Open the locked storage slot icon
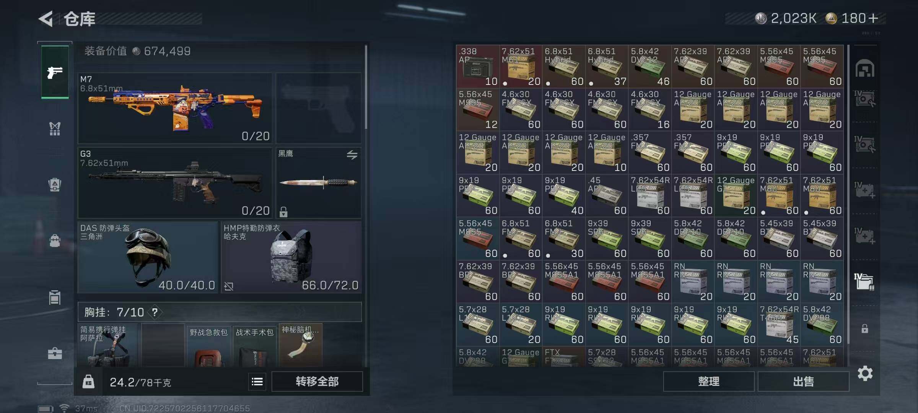Screen dimensions: 918x413 (x=865, y=329)
